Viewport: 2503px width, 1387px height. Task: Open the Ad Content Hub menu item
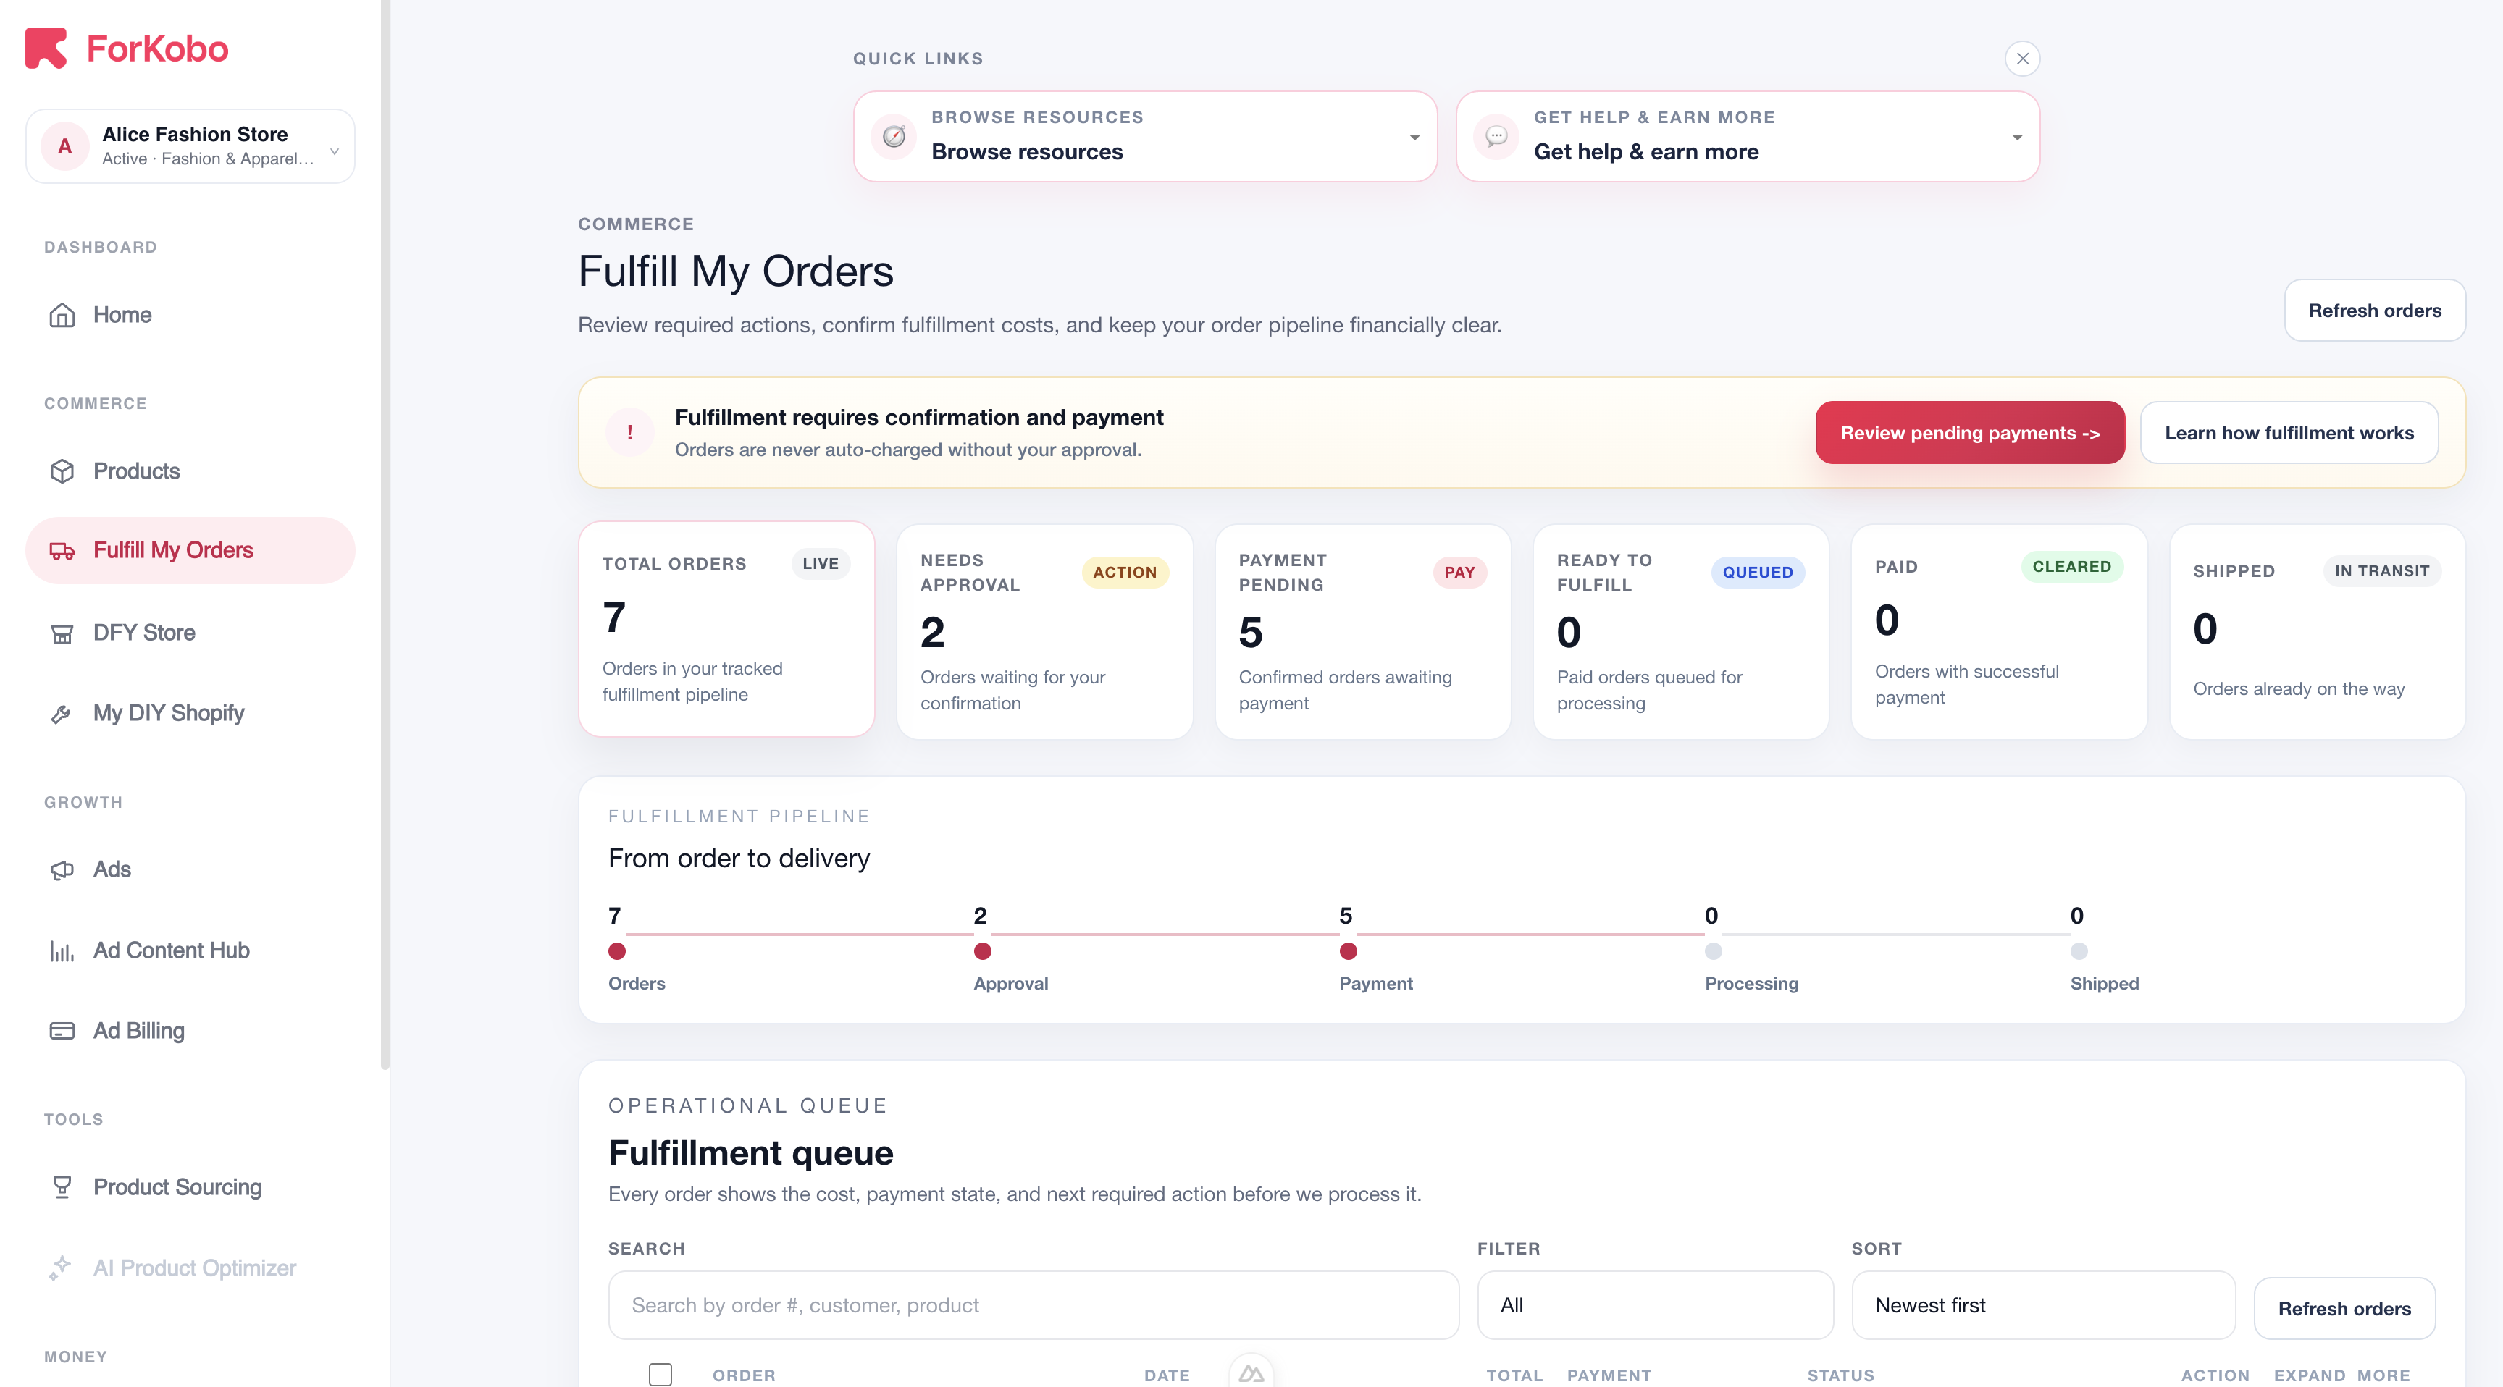click(171, 950)
